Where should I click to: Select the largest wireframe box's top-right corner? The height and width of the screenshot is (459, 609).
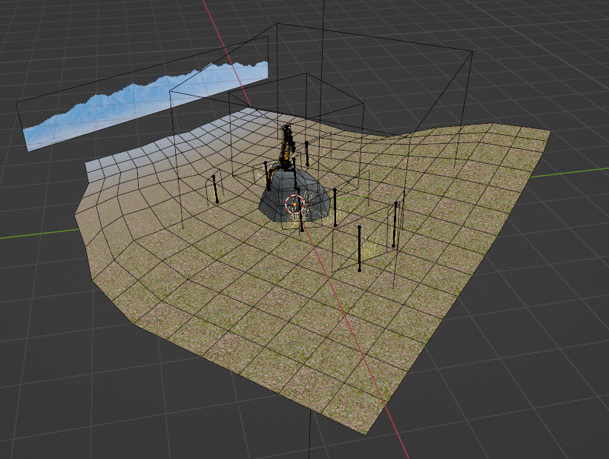tap(472, 51)
